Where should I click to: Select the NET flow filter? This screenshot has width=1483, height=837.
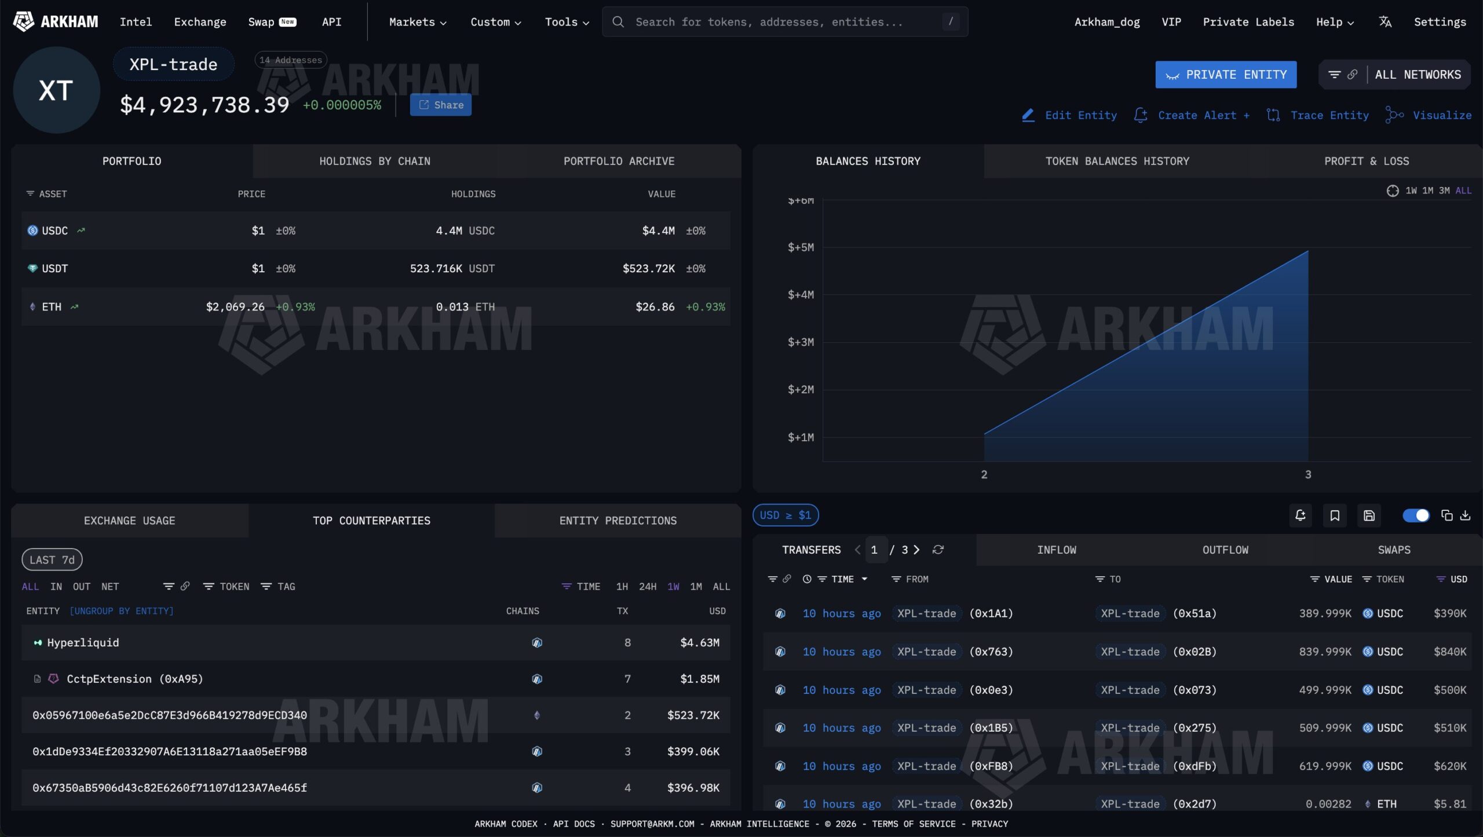(109, 586)
